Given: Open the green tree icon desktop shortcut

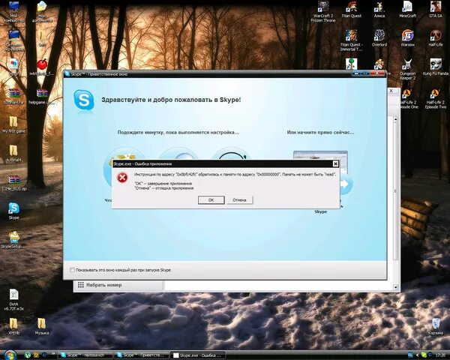Looking at the screenshot, I should point(351,64).
